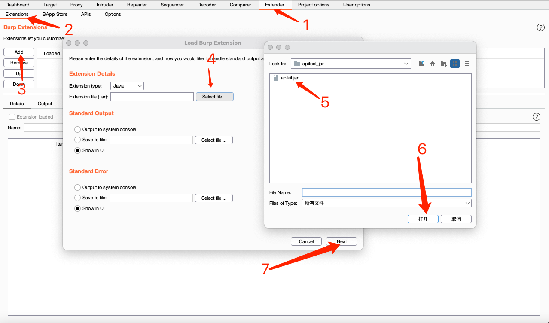Go to the home folder in file chooser
The image size is (549, 323).
[433, 64]
